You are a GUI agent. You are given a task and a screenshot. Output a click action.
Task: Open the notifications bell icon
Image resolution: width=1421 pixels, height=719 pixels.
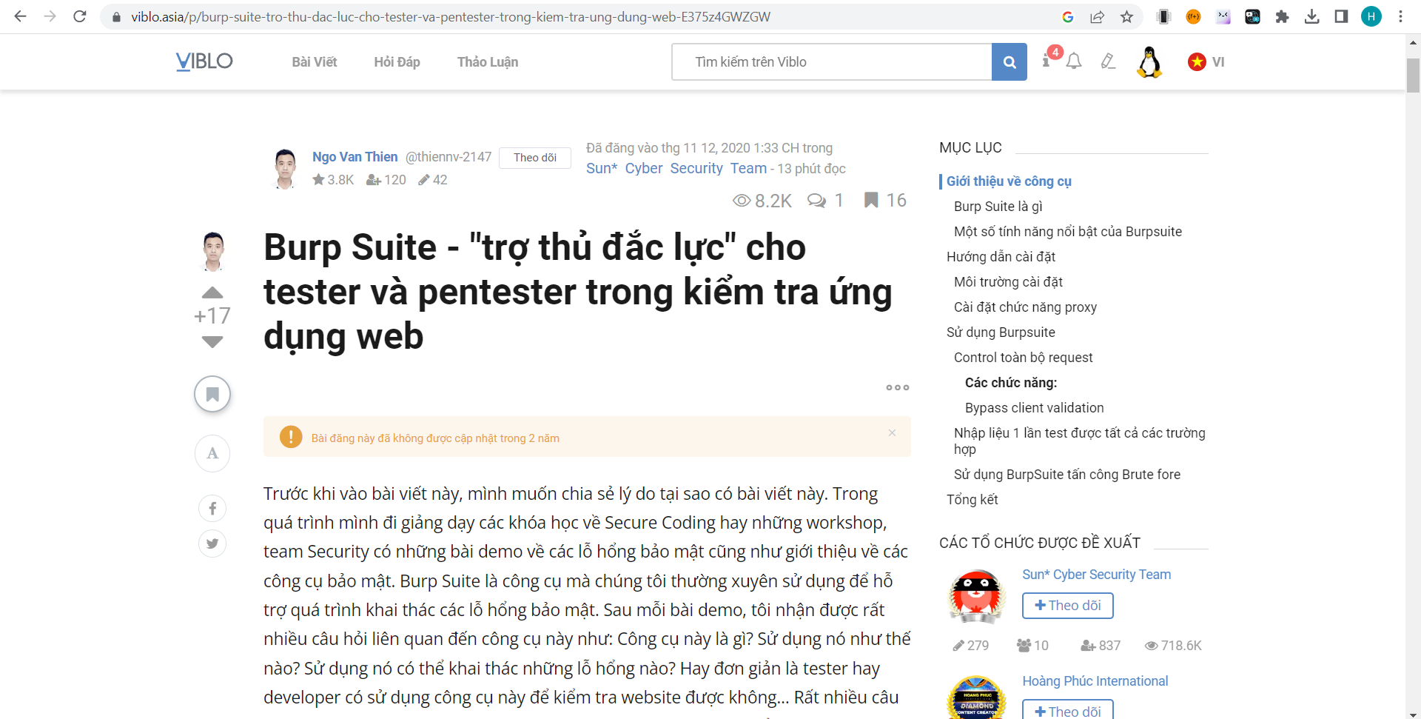coord(1074,61)
